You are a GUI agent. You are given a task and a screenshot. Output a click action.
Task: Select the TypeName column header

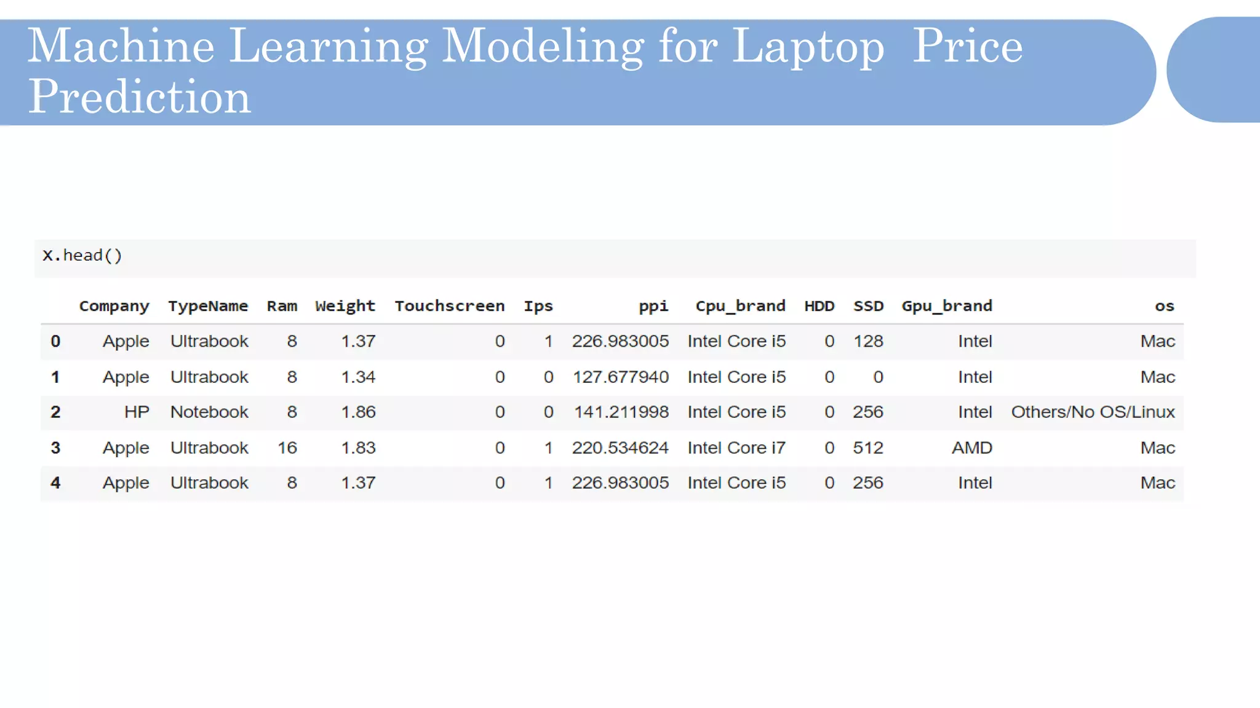click(x=208, y=306)
